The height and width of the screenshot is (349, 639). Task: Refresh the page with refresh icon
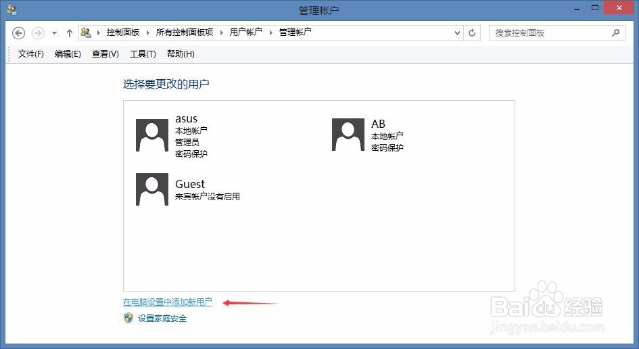pyautogui.click(x=472, y=32)
